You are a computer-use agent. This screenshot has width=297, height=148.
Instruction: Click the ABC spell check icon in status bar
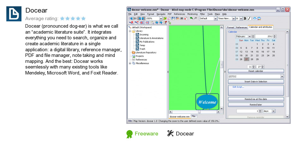point(130,121)
